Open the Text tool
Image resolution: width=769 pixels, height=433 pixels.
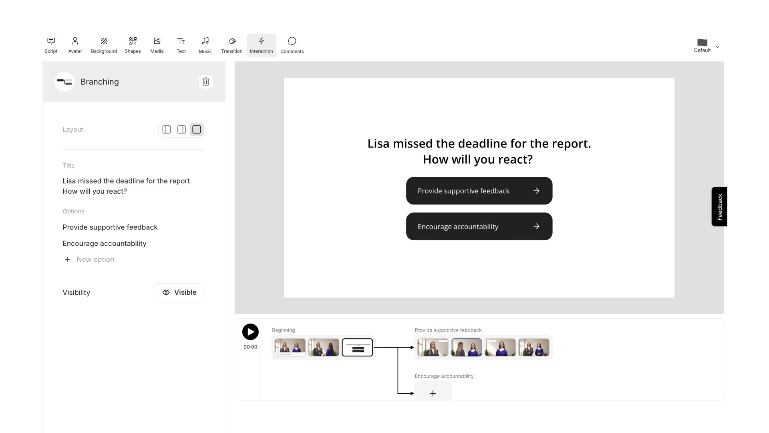(x=181, y=45)
